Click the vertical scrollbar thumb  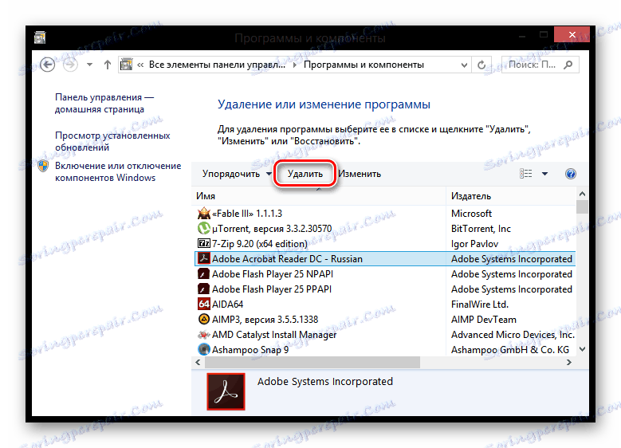tap(582, 206)
